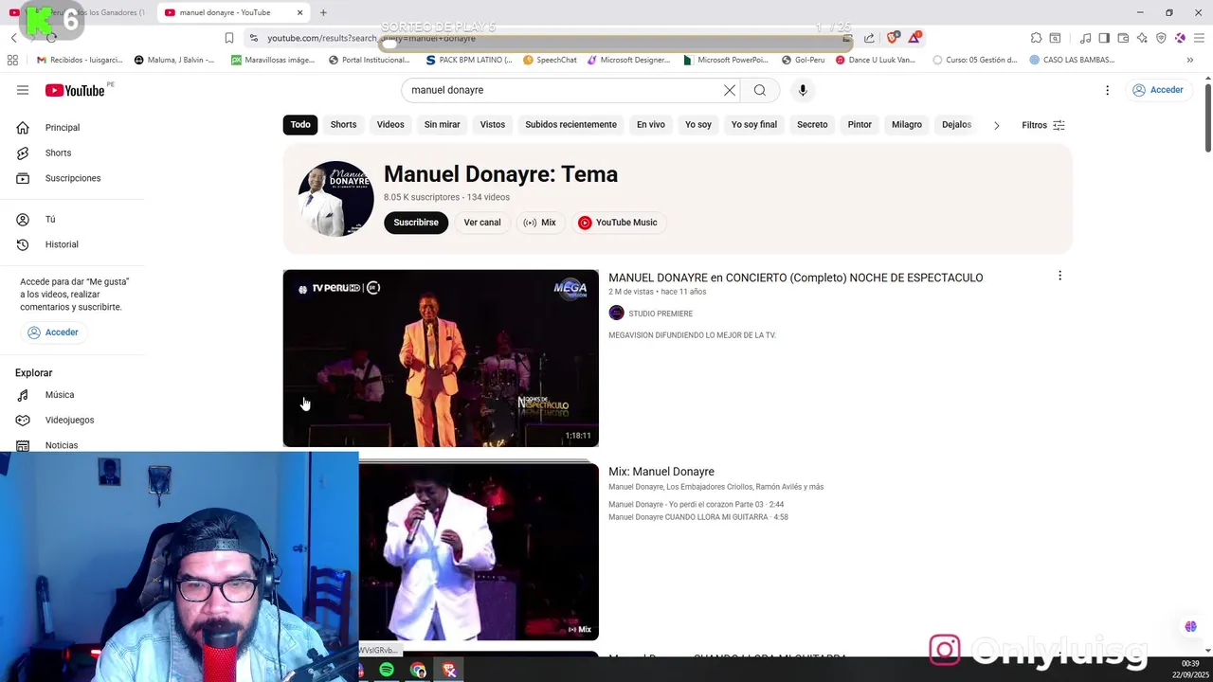This screenshot has height=682, width=1213.
Task: Open the Chrome taskbar icon
Action: tap(418, 671)
